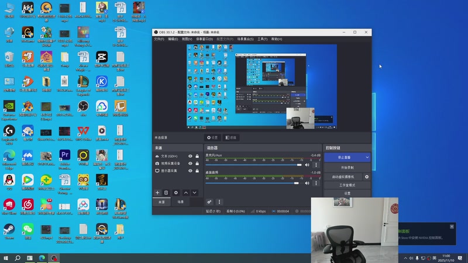Open source properties gear in Sources toolbar
The image size is (468, 263).
click(176, 193)
